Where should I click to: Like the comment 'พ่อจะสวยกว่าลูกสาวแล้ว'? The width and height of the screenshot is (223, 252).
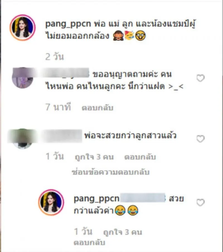click(200, 139)
